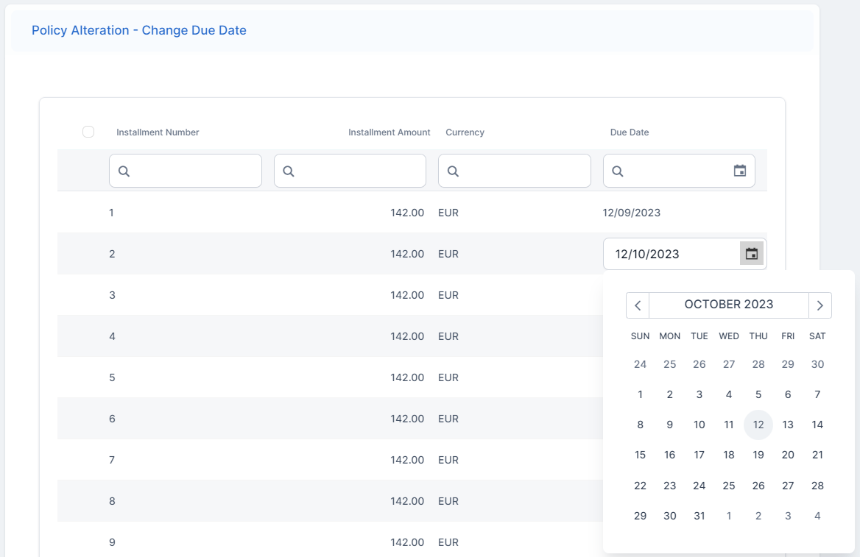The width and height of the screenshot is (860, 557).
Task: Toggle the select-all checkbox in table header
Action: pos(88,132)
